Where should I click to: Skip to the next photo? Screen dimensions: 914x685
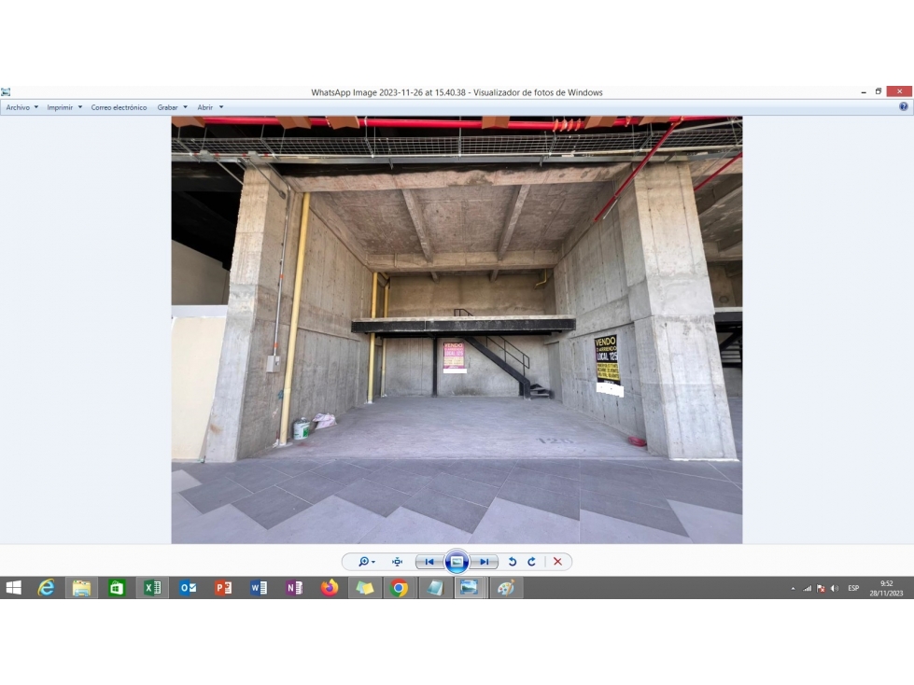pyautogui.click(x=485, y=562)
